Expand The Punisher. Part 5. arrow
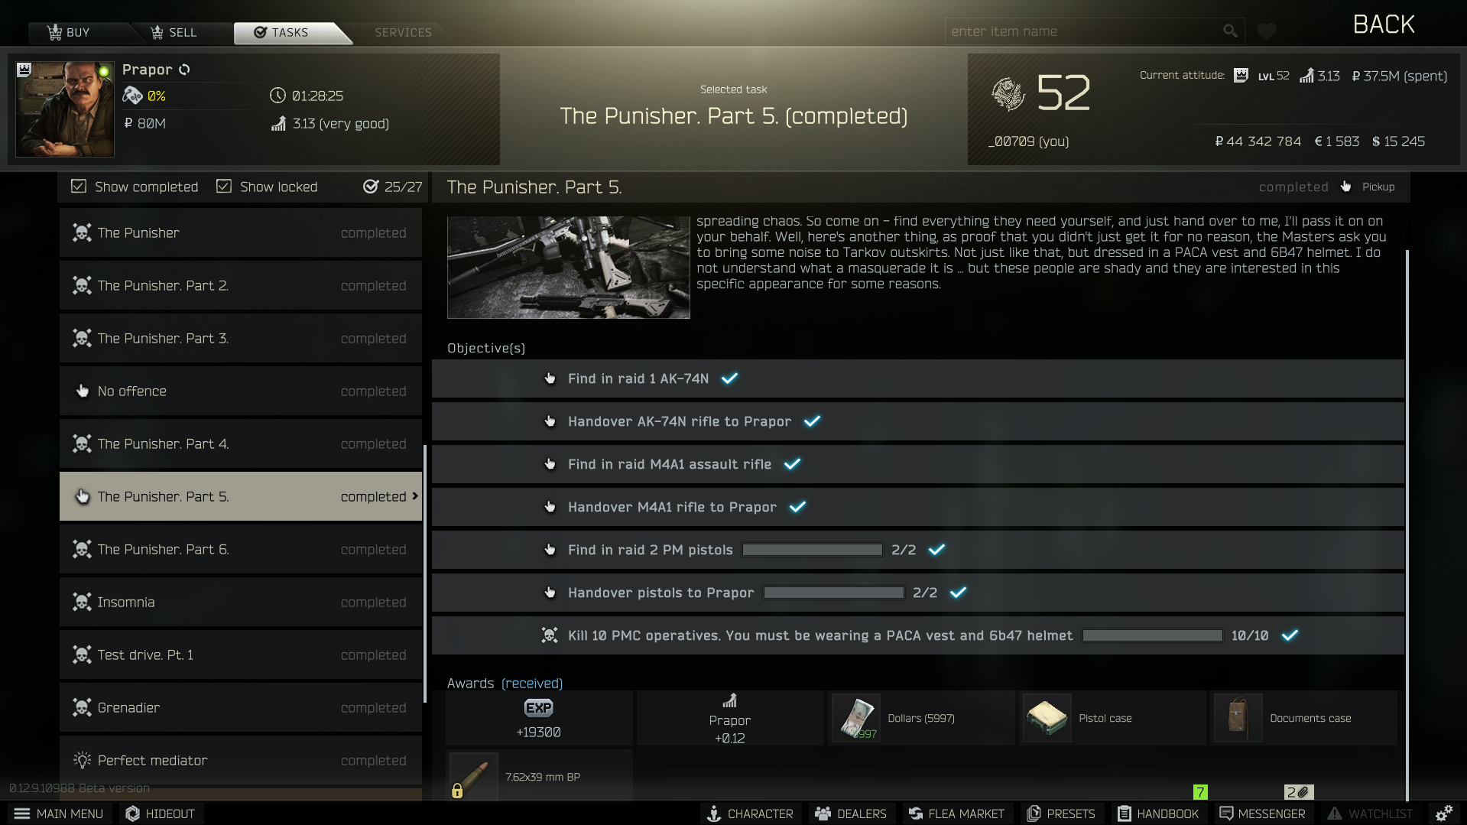The width and height of the screenshot is (1467, 825). point(415,496)
